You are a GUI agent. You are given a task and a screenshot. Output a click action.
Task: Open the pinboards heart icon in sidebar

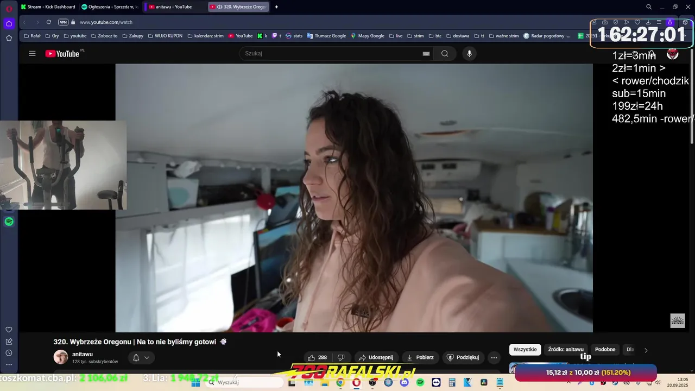pyautogui.click(x=9, y=330)
